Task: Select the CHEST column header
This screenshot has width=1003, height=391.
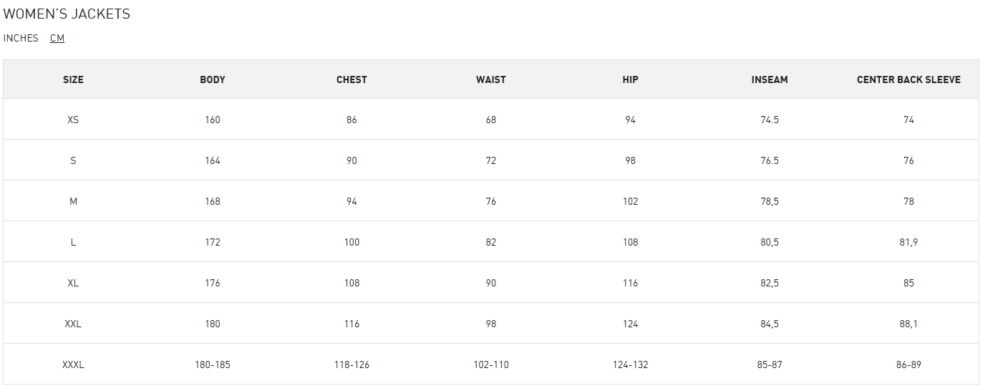Action: [352, 79]
